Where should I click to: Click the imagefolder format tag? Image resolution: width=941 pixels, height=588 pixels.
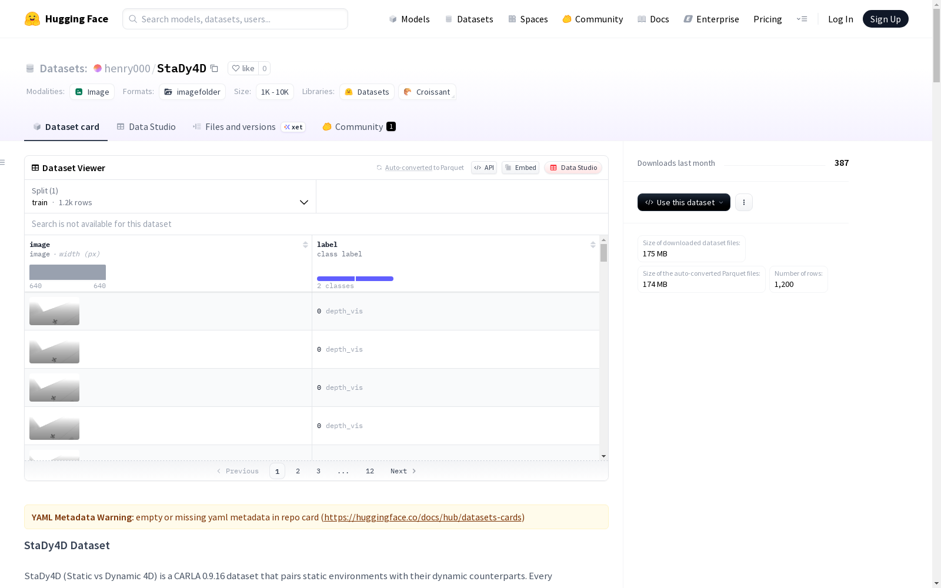tap(192, 92)
